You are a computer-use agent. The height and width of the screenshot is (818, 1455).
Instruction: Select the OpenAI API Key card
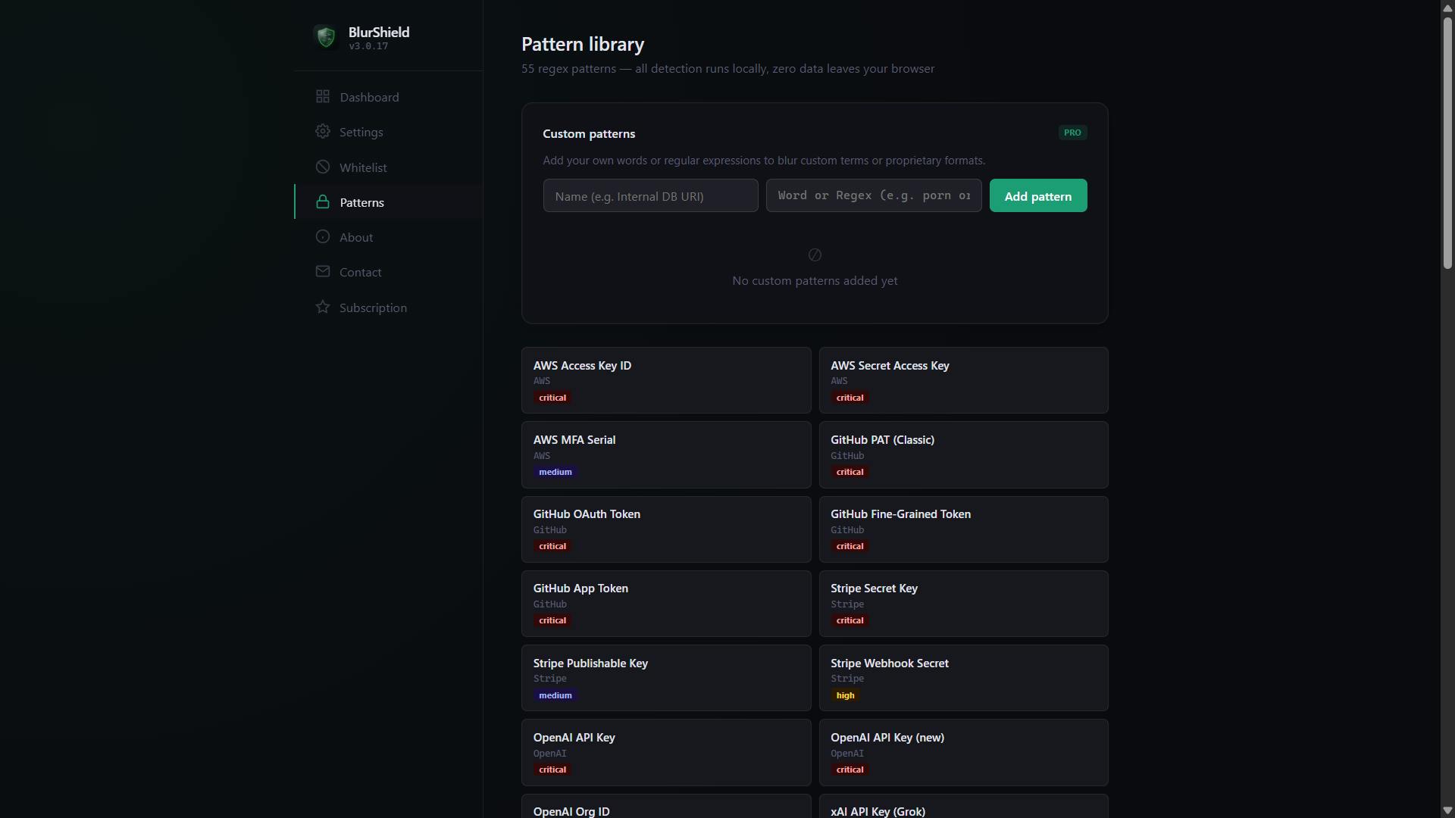point(666,753)
